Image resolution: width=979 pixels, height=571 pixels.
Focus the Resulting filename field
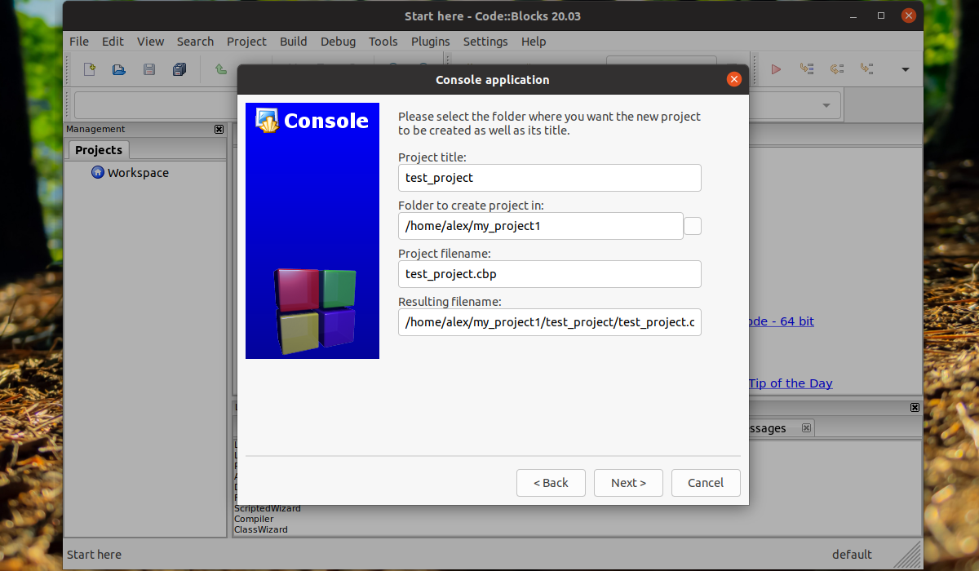pyautogui.click(x=550, y=322)
